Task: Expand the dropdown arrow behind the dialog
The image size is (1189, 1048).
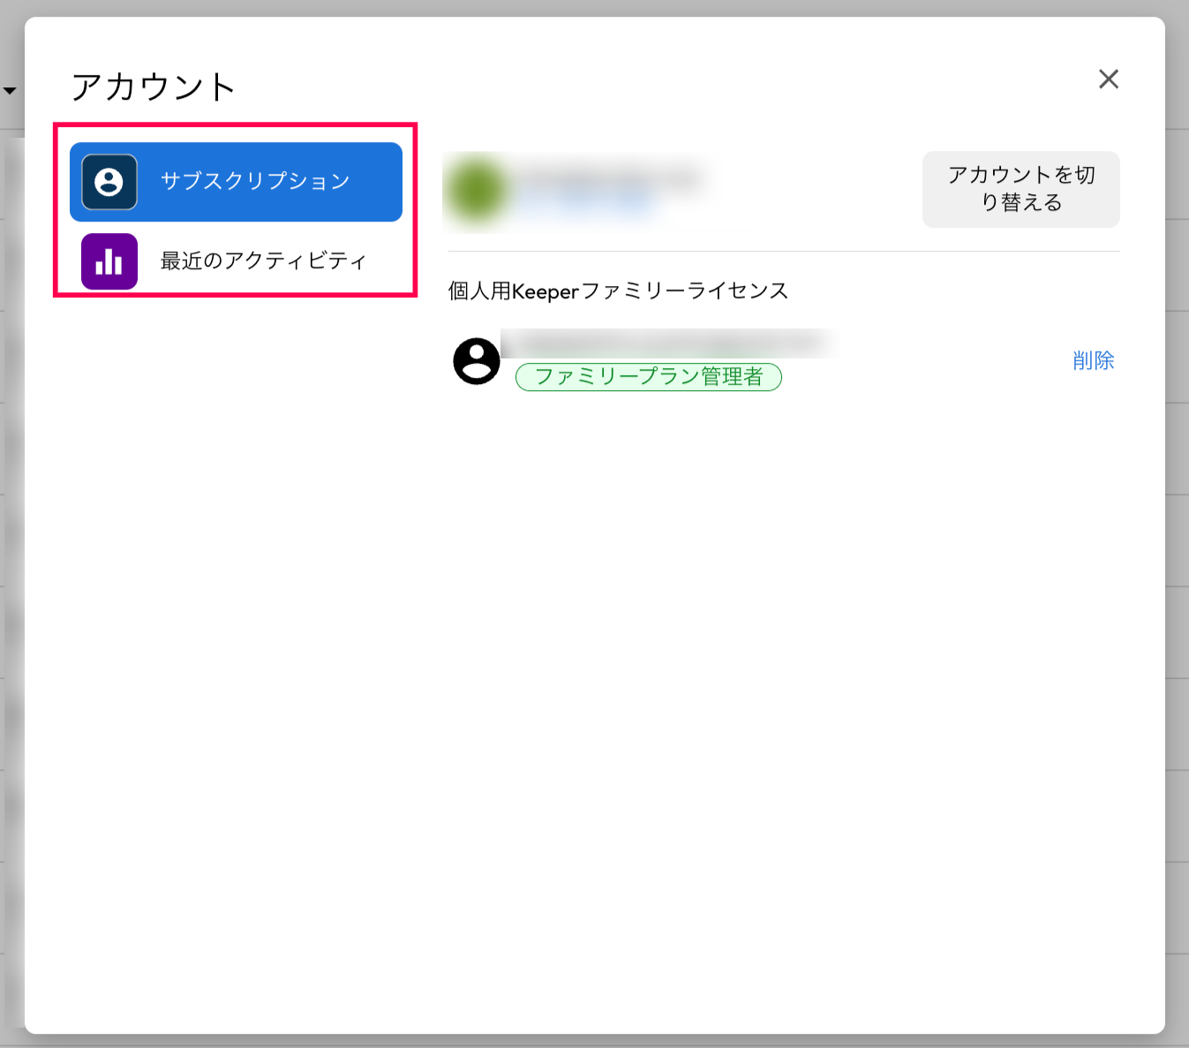Action: pos(10,91)
